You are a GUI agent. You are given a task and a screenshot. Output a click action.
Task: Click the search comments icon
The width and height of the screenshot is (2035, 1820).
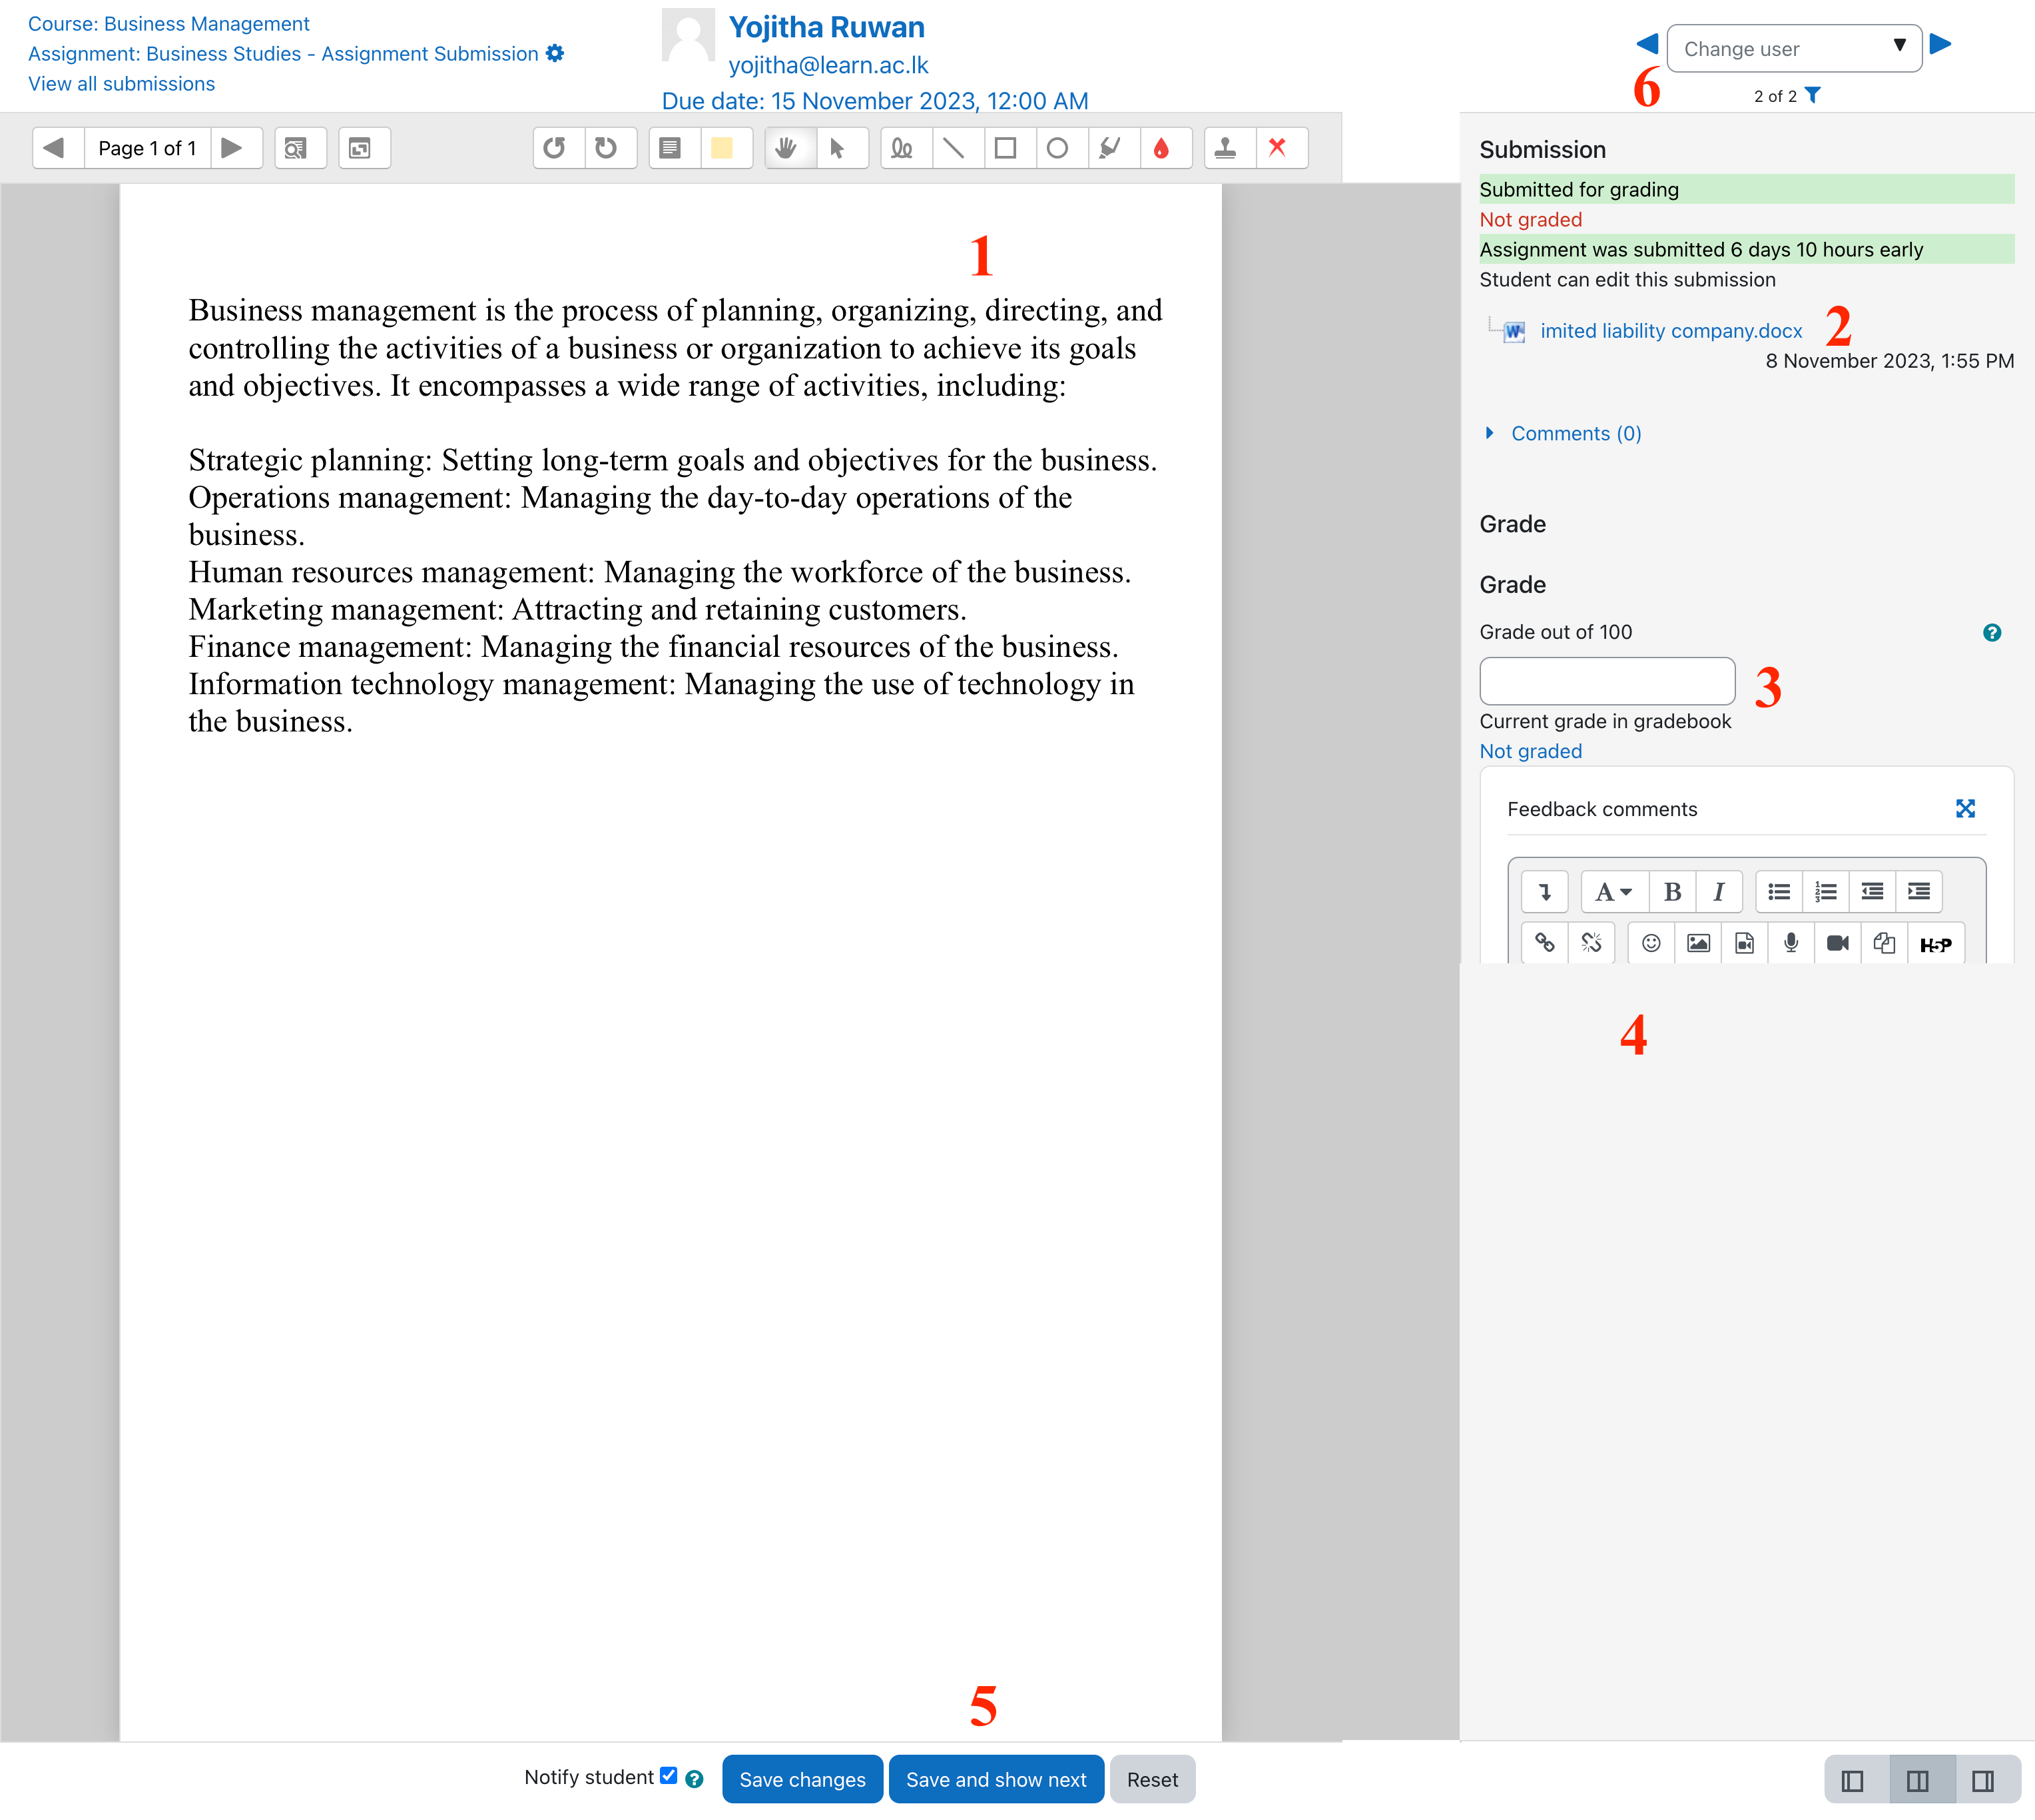[296, 148]
